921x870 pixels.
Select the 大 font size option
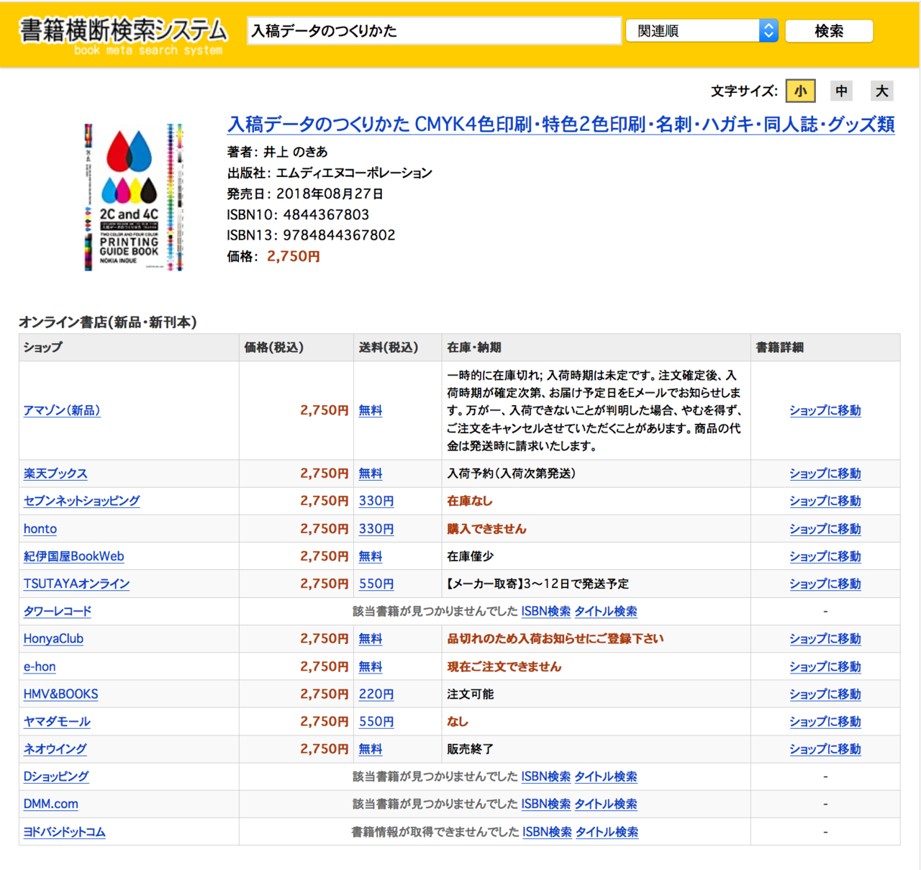[x=881, y=91]
